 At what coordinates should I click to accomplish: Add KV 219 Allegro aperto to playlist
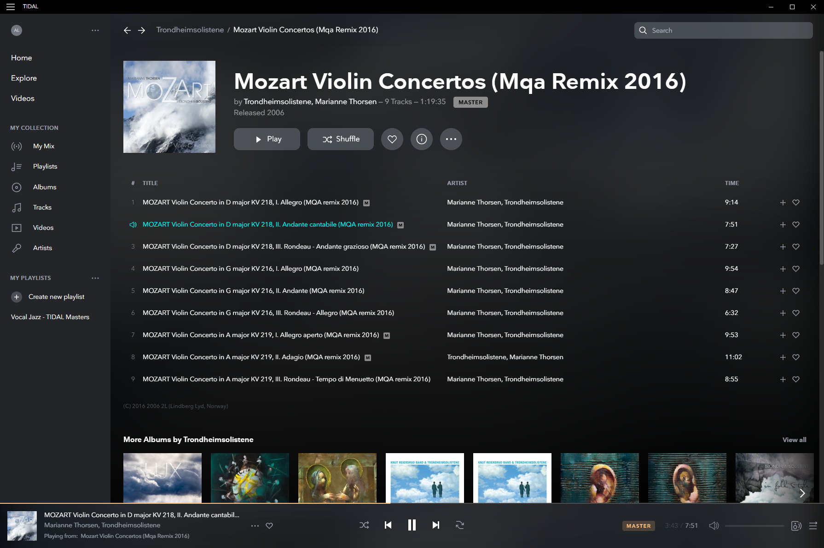pyautogui.click(x=783, y=335)
